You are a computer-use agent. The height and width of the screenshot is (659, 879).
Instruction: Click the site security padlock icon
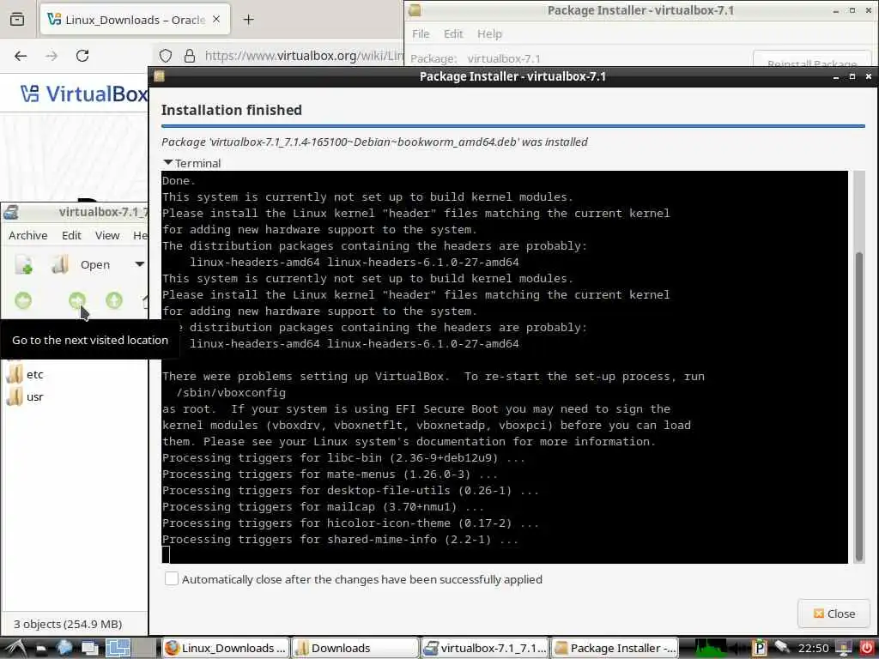(190, 56)
